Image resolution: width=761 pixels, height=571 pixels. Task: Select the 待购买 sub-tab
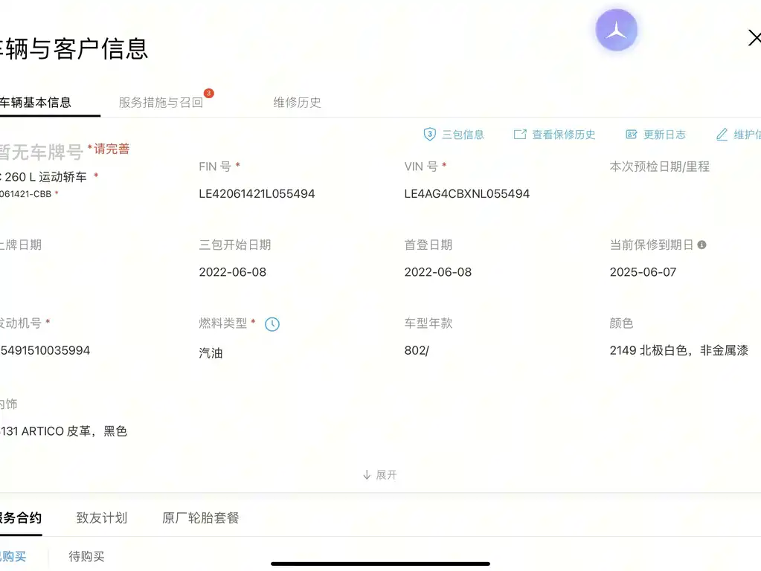coord(86,556)
